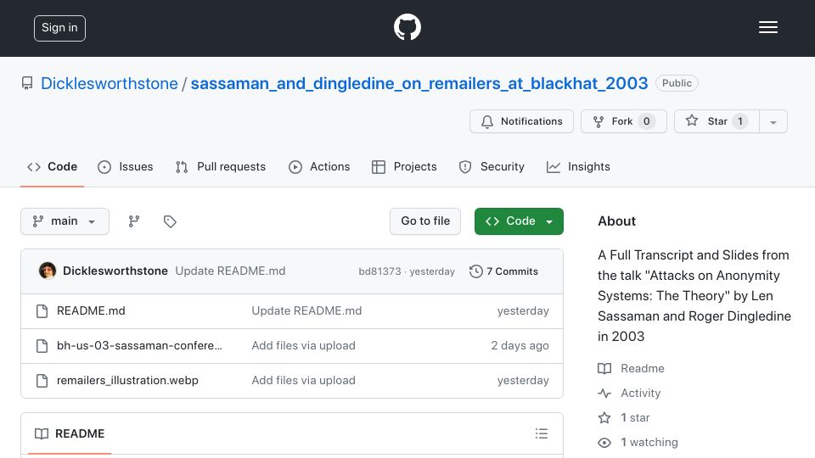The width and height of the screenshot is (815, 458).
Task: Switch to the Projects tab
Action: click(404, 167)
